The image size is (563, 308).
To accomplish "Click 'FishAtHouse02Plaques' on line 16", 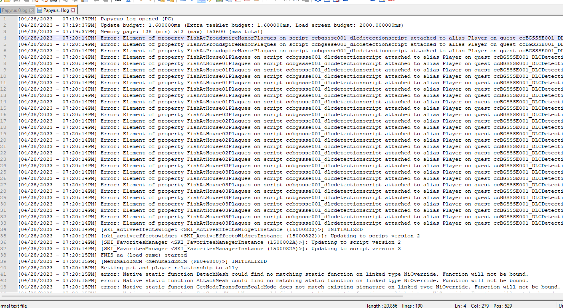I will click(219, 115).
